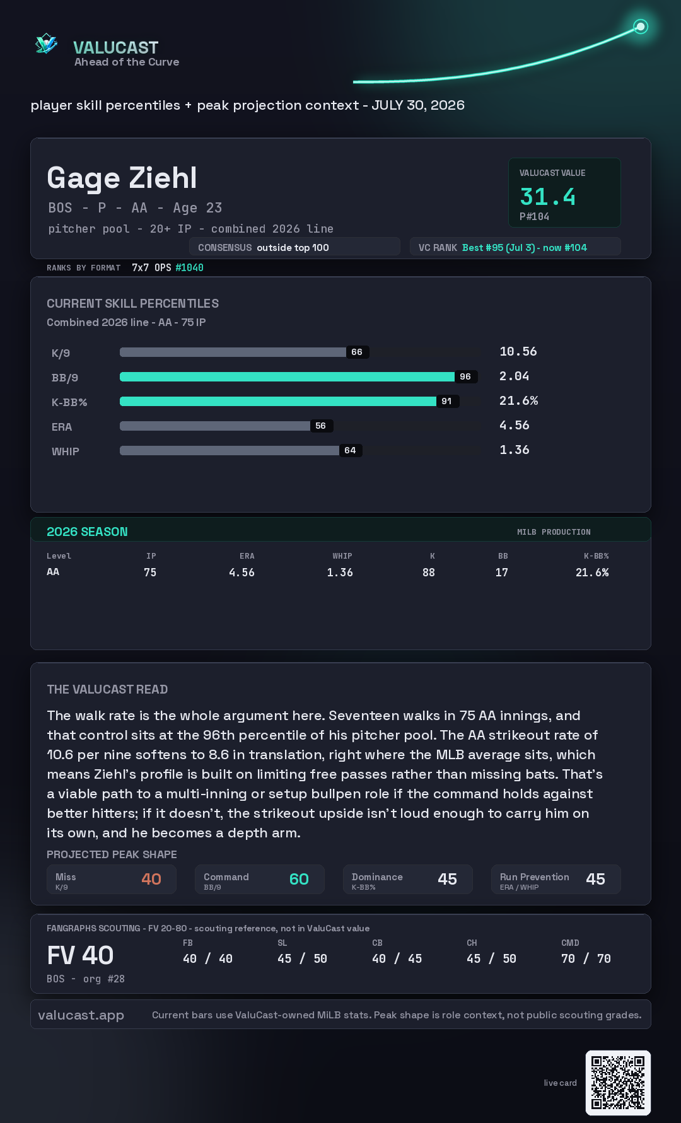Image resolution: width=681 pixels, height=1123 pixels.
Task: Open the valucast.app link
Action: 81,1015
